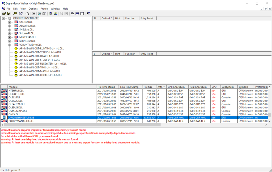Viewport: 272px width, 172px height.
Task: Click module list vertical scrollbar down arrow
Action: pos(270,121)
